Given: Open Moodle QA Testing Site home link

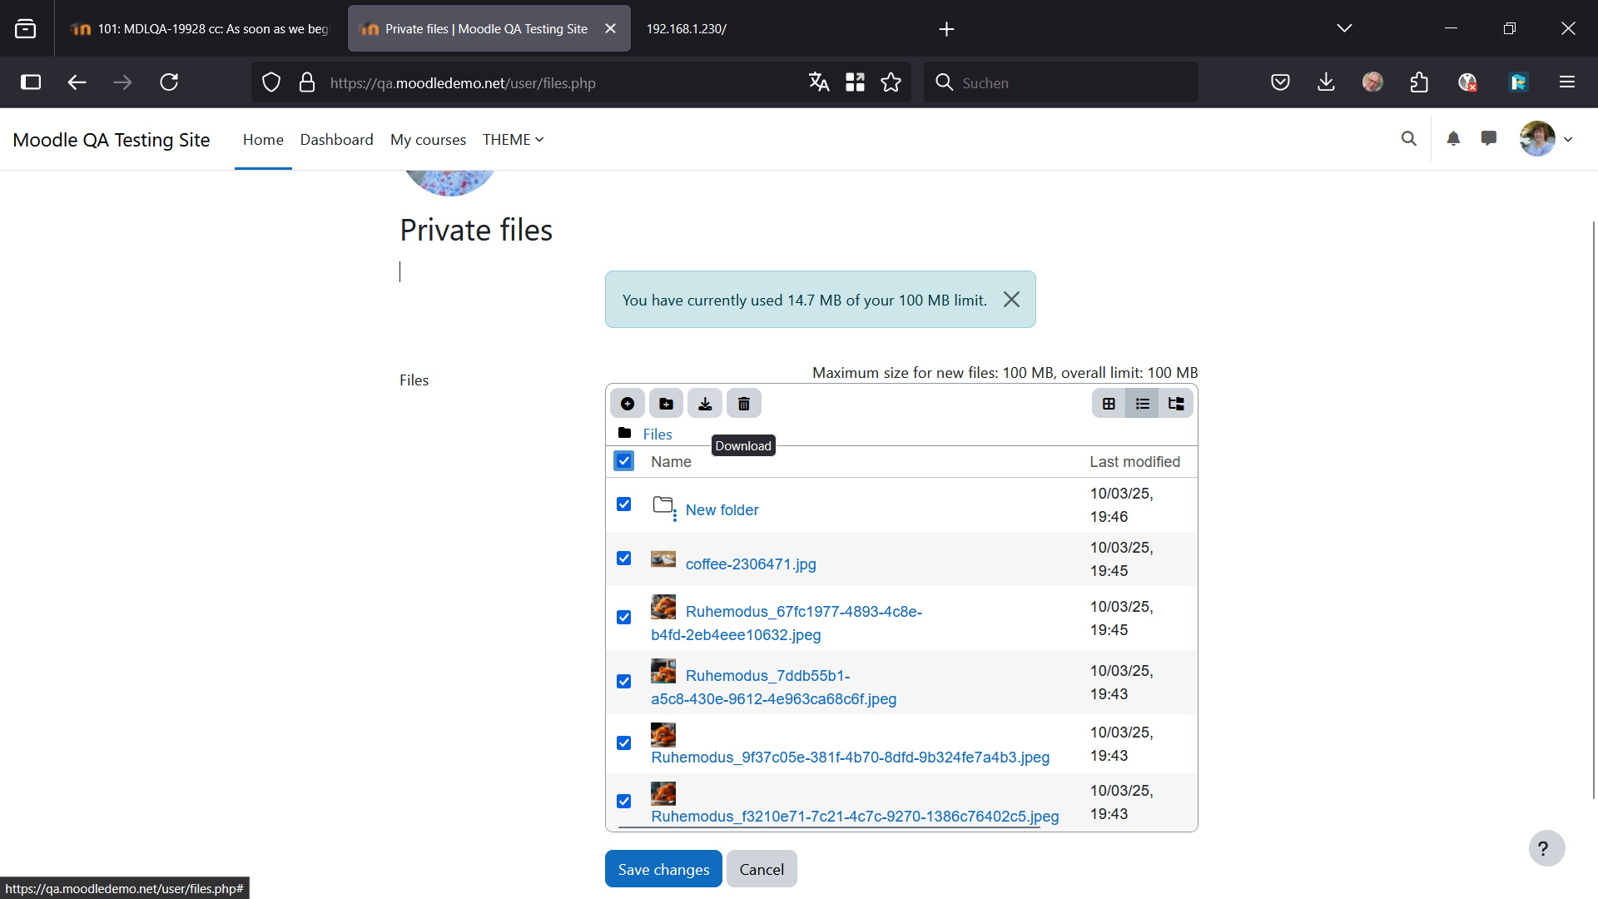Looking at the screenshot, I should (x=112, y=140).
